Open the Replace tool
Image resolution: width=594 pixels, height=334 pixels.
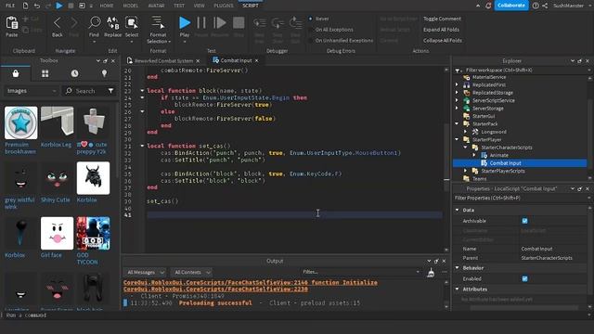113,27
